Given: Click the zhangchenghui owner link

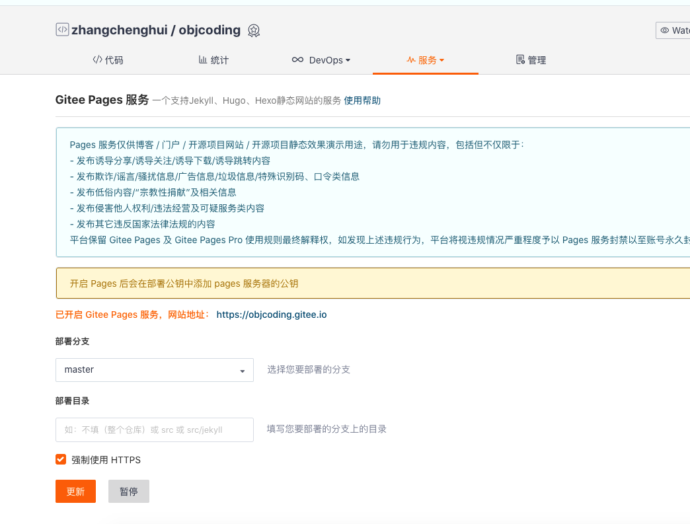Looking at the screenshot, I should 119,30.
